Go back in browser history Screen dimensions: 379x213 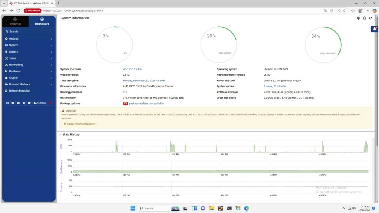[4, 11]
